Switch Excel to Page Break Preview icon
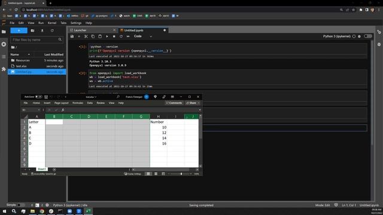The image size is (383, 215). [163, 174]
